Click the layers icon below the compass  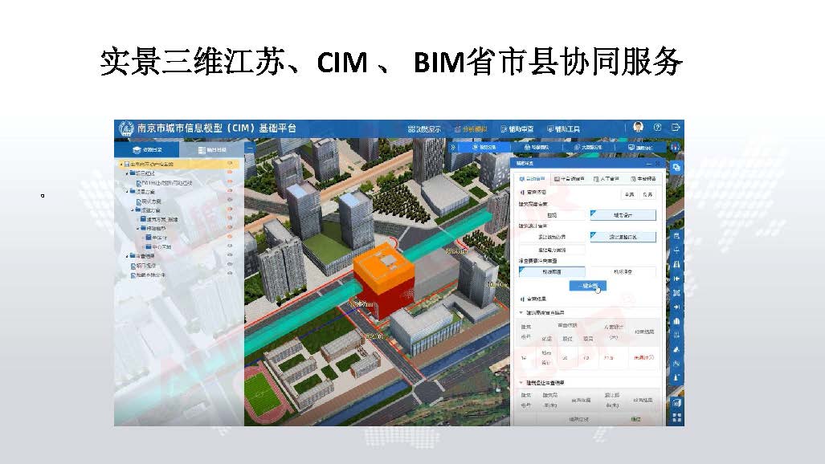point(676,167)
